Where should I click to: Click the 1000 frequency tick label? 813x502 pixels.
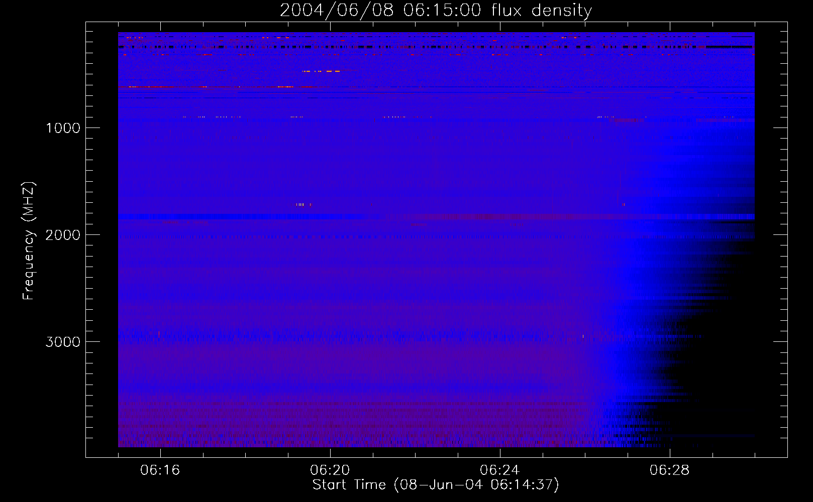pyautogui.click(x=63, y=128)
